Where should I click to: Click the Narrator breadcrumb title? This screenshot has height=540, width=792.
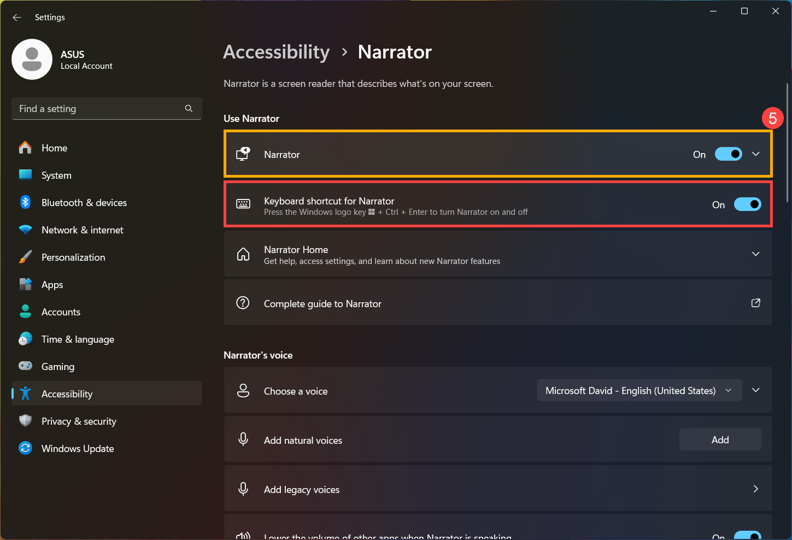tap(395, 52)
